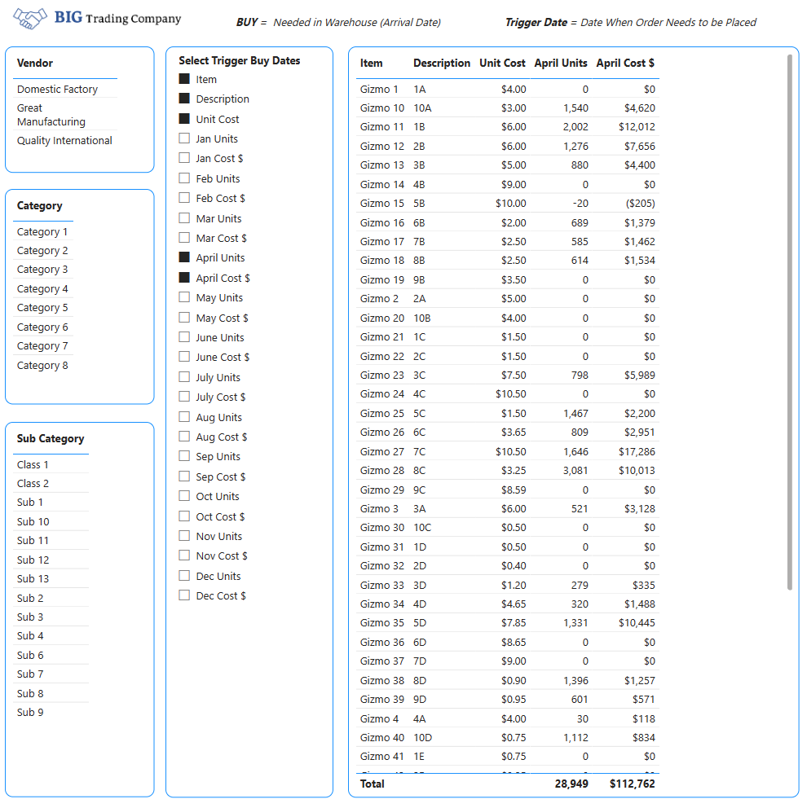Click the 28,949 total units
Image resolution: width=807 pixels, height=808 pixels.
tap(571, 784)
